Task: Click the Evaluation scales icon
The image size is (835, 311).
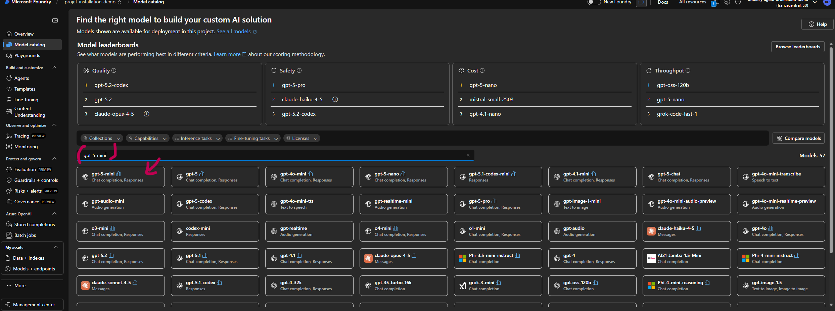Action: (9, 169)
